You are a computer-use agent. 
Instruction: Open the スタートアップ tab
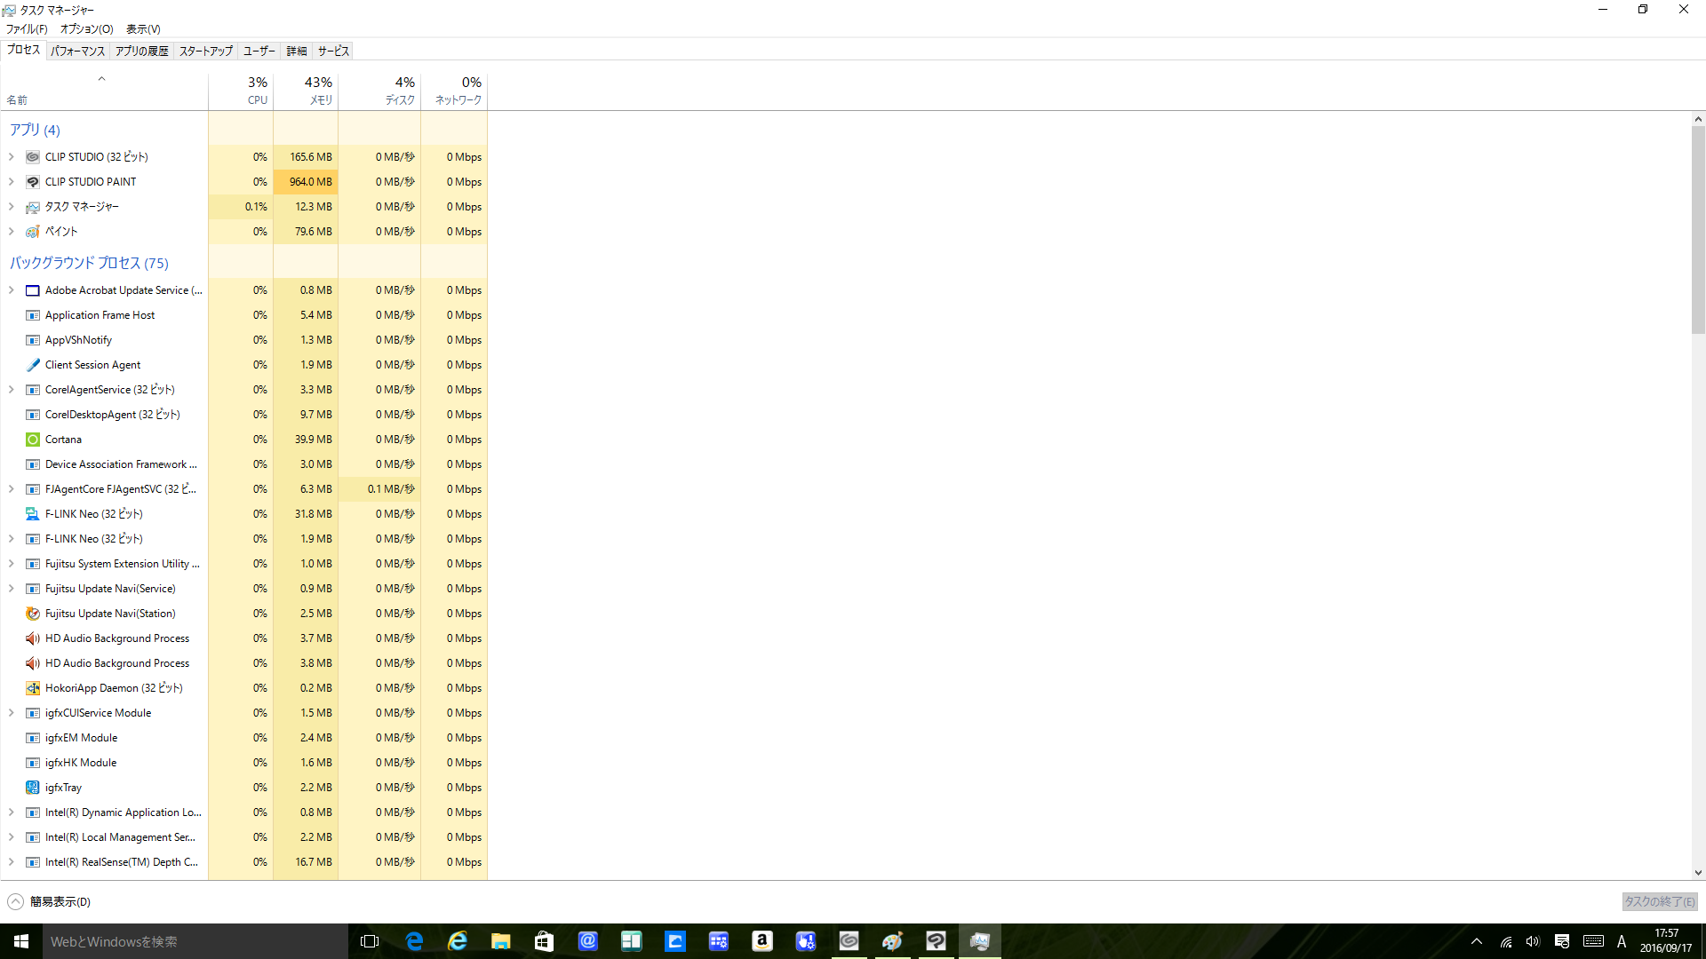pyautogui.click(x=205, y=52)
